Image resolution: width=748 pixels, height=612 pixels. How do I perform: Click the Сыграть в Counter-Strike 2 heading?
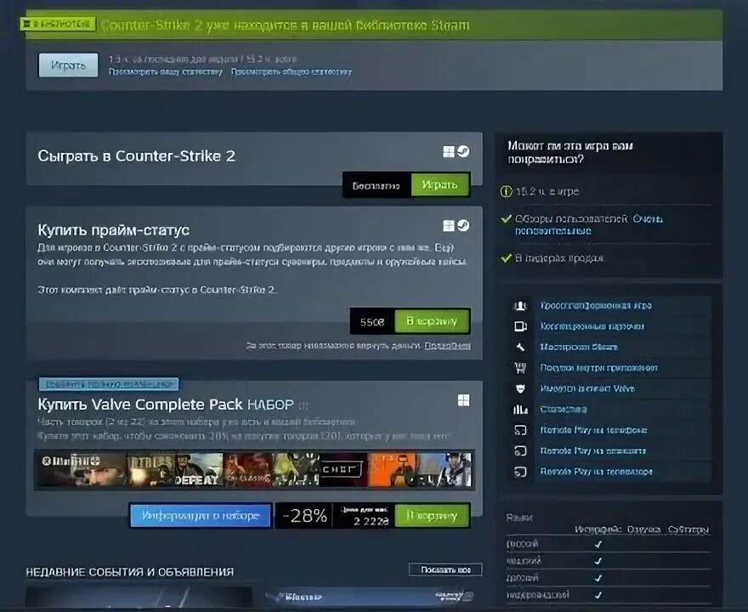pyautogui.click(x=137, y=156)
